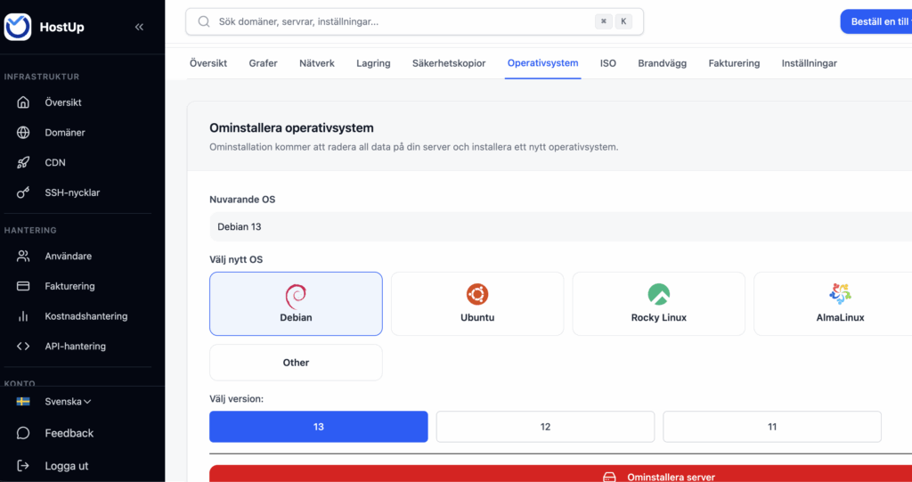Collapse the sidebar with double-chevron icon
912x482 pixels.
pyautogui.click(x=139, y=27)
